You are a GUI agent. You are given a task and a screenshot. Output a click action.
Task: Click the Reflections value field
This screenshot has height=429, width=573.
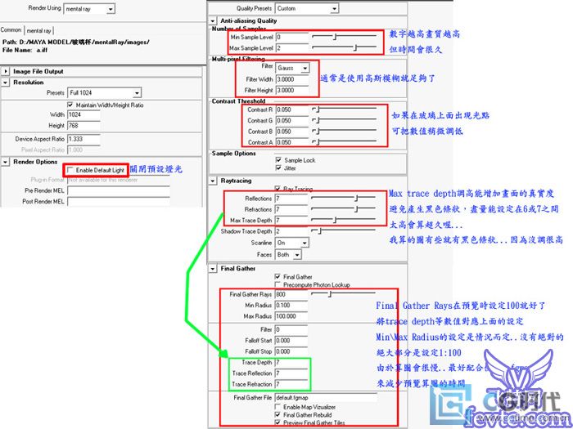click(291, 199)
